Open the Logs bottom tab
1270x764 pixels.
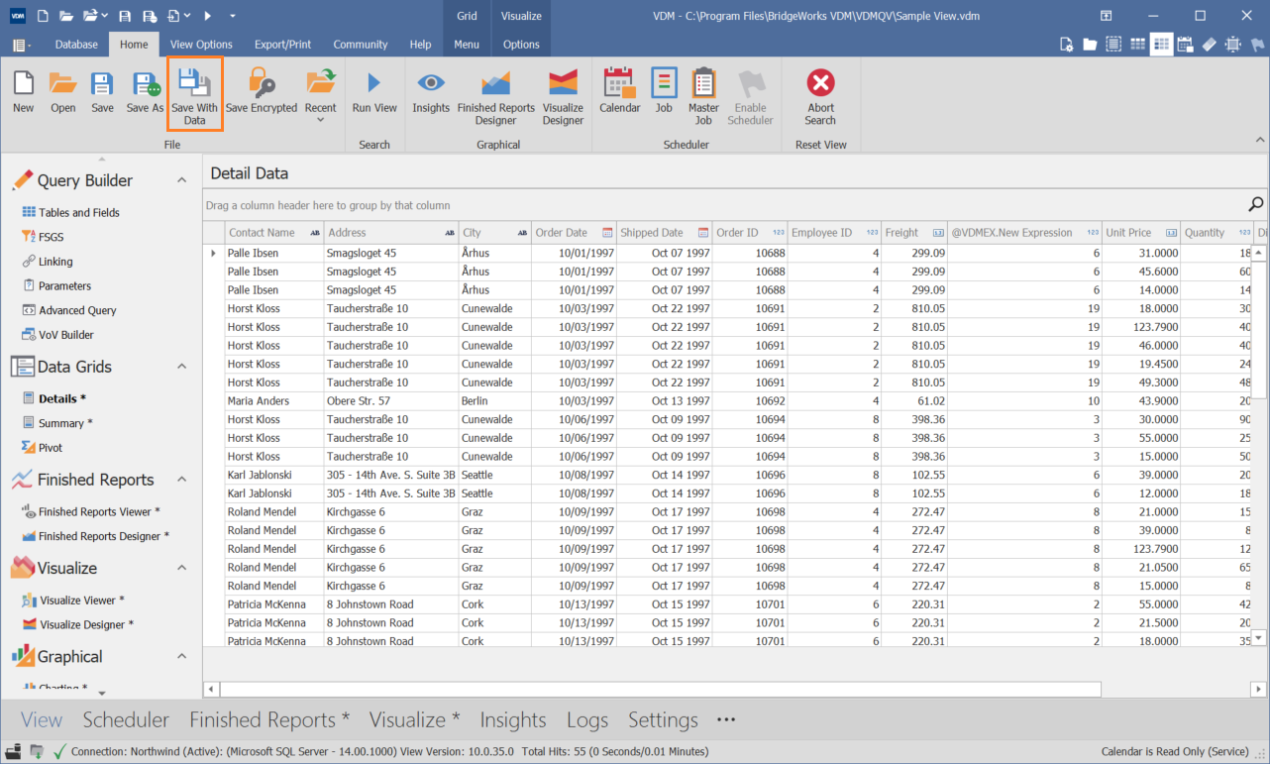click(586, 720)
